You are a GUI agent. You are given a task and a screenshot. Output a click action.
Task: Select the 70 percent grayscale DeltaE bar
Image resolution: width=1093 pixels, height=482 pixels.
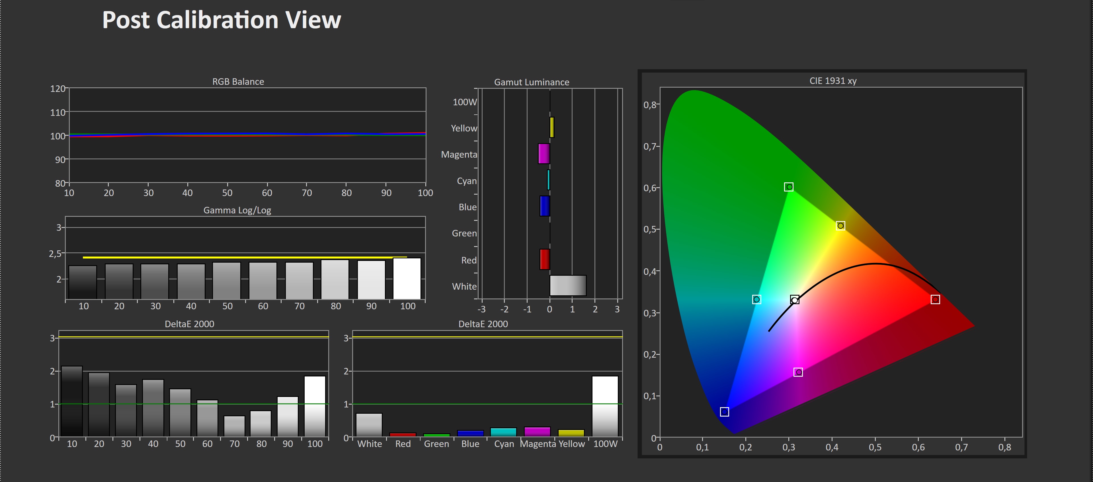point(234,426)
